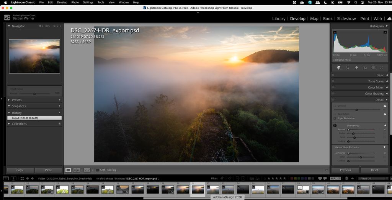Click the Reset button
392x200 pixels.
coord(374,170)
